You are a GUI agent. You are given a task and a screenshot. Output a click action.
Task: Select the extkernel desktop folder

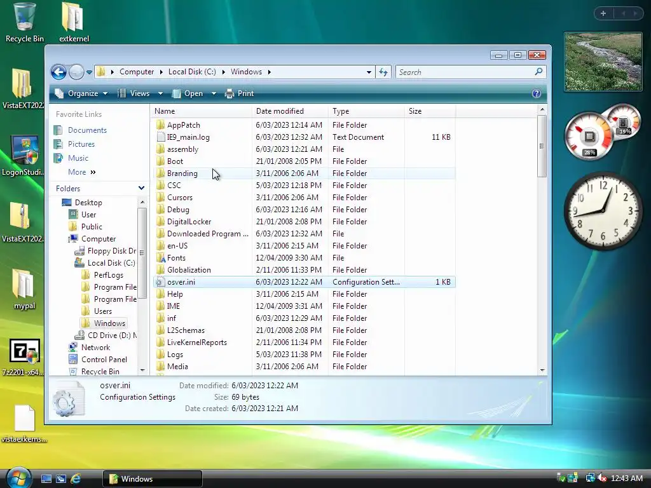point(74,23)
